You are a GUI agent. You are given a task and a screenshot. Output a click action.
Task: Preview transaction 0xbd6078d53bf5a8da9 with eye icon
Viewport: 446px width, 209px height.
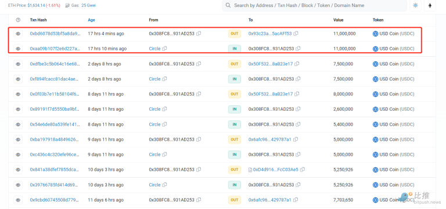click(x=18, y=34)
